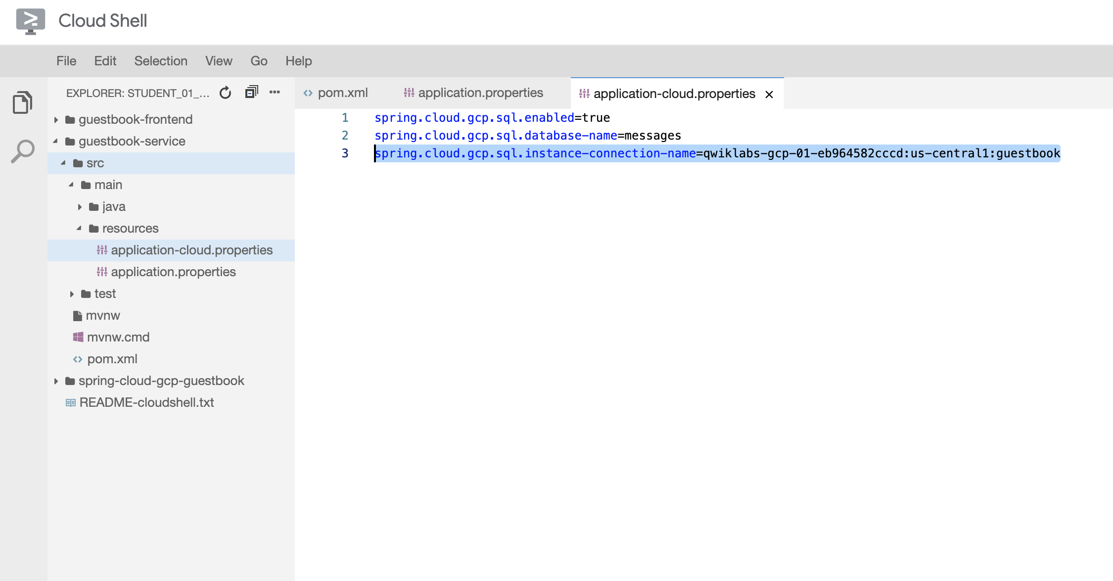The height and width of the screenshot is (581, 1113).
Task: Click the pom.xml tab's code icon
Action: (308, 93)
